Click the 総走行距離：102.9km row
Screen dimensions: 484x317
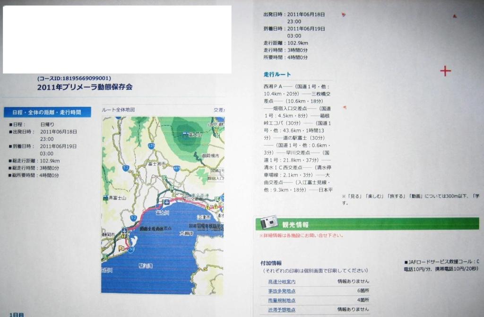[x=34, y=161]
